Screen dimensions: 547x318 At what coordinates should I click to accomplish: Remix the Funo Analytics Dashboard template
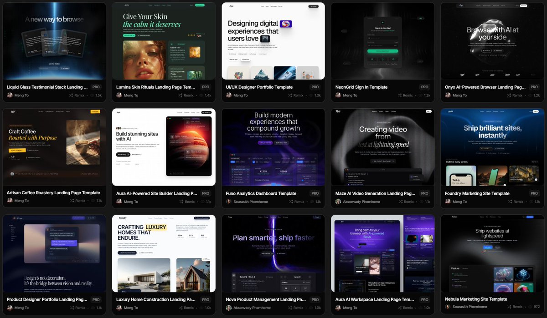(x=297, y=202)
